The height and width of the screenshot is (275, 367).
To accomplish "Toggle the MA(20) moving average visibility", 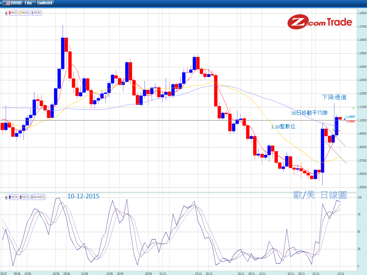I will (25, 13).
